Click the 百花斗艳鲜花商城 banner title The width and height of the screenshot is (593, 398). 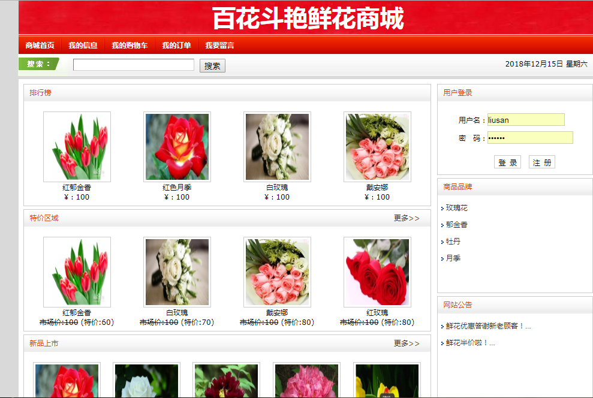[x=308, y=18]
